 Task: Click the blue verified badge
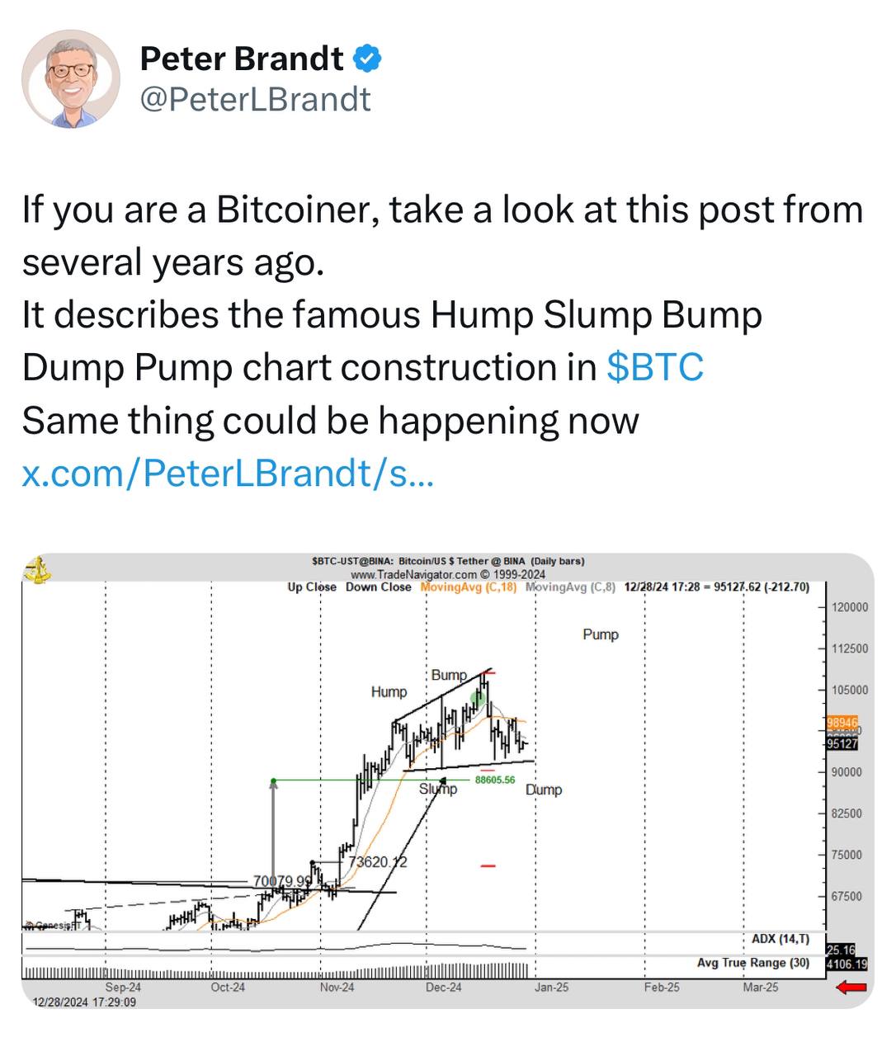coord(368,59)
